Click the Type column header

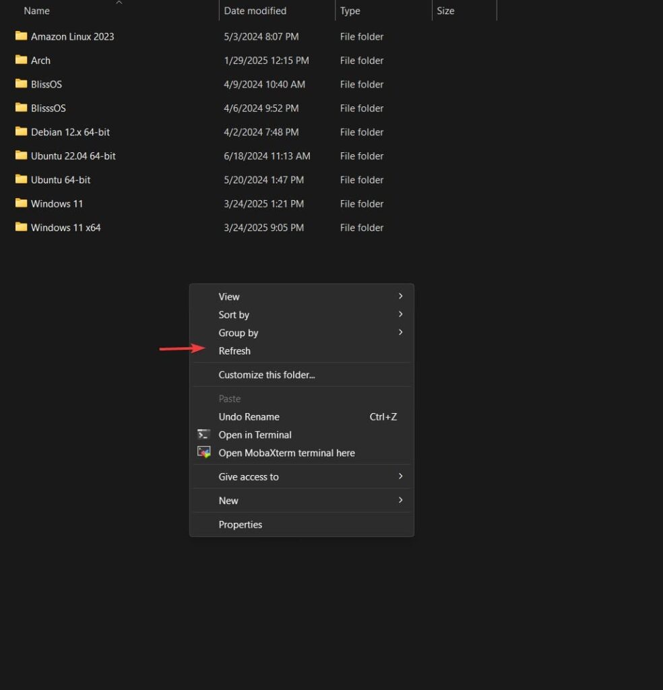coord(350,11)
